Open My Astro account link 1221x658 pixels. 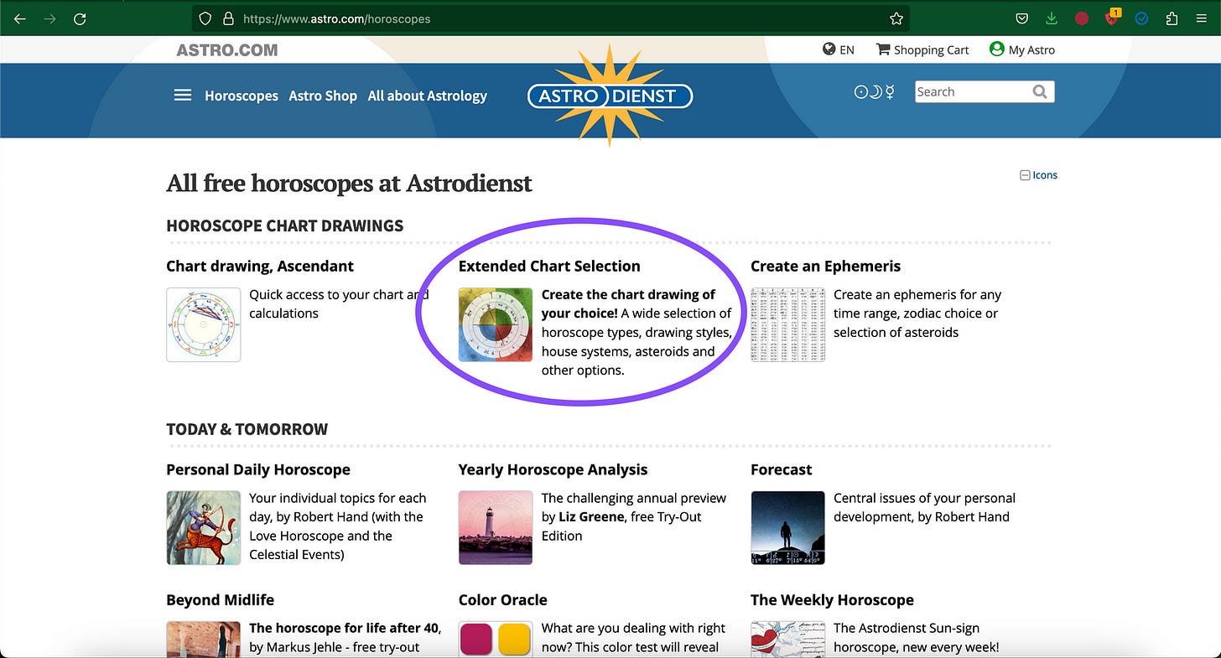point(1022,49)
